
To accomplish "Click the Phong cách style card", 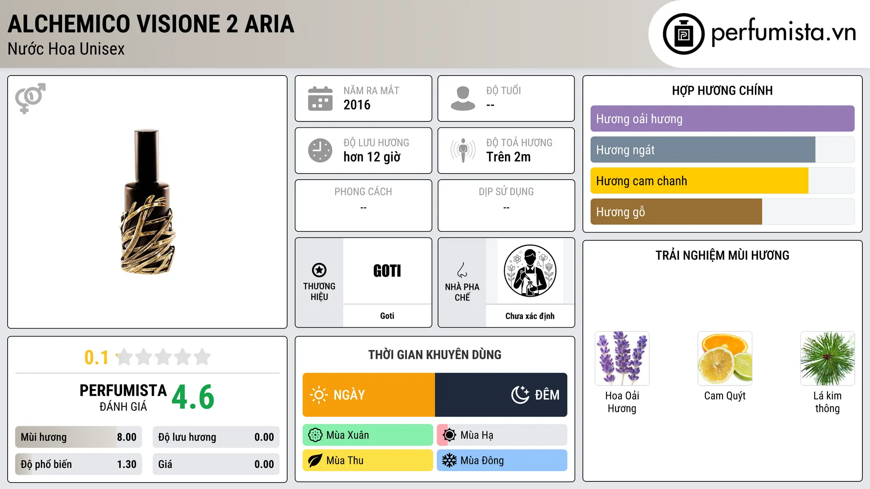I will tap(364, 205).
